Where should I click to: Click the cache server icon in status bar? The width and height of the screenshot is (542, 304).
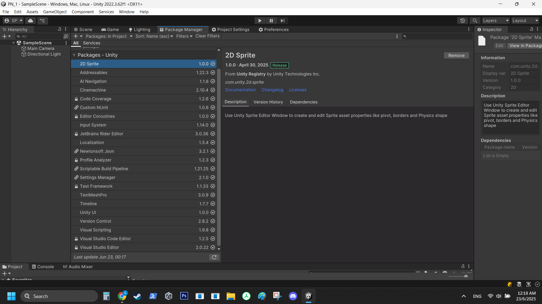pos(519,284)
